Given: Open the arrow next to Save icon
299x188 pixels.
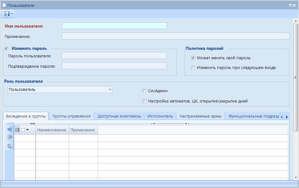Looking at the screenshot, I should pos(12,14).
